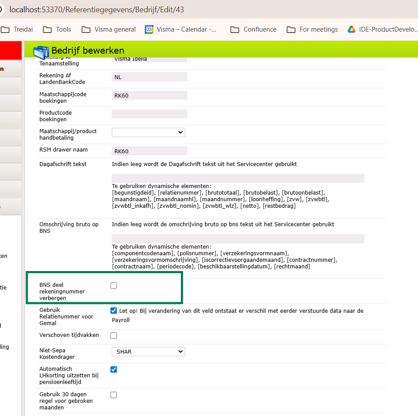Screen dimensions: 418x416
Task: Toggle BNS deel rekeningnummer verbergen checkbox
Action: 114,286
